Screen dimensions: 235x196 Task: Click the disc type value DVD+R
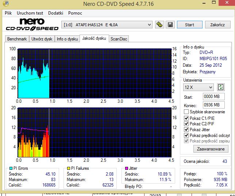tap(206, 52)
